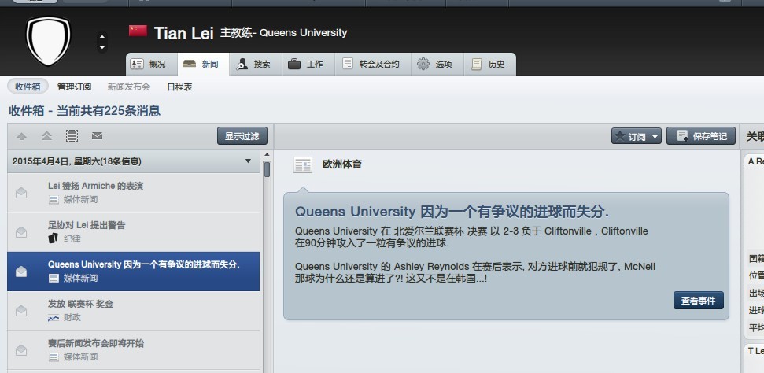Click the previous message up-arrow icon

[21, 136]
